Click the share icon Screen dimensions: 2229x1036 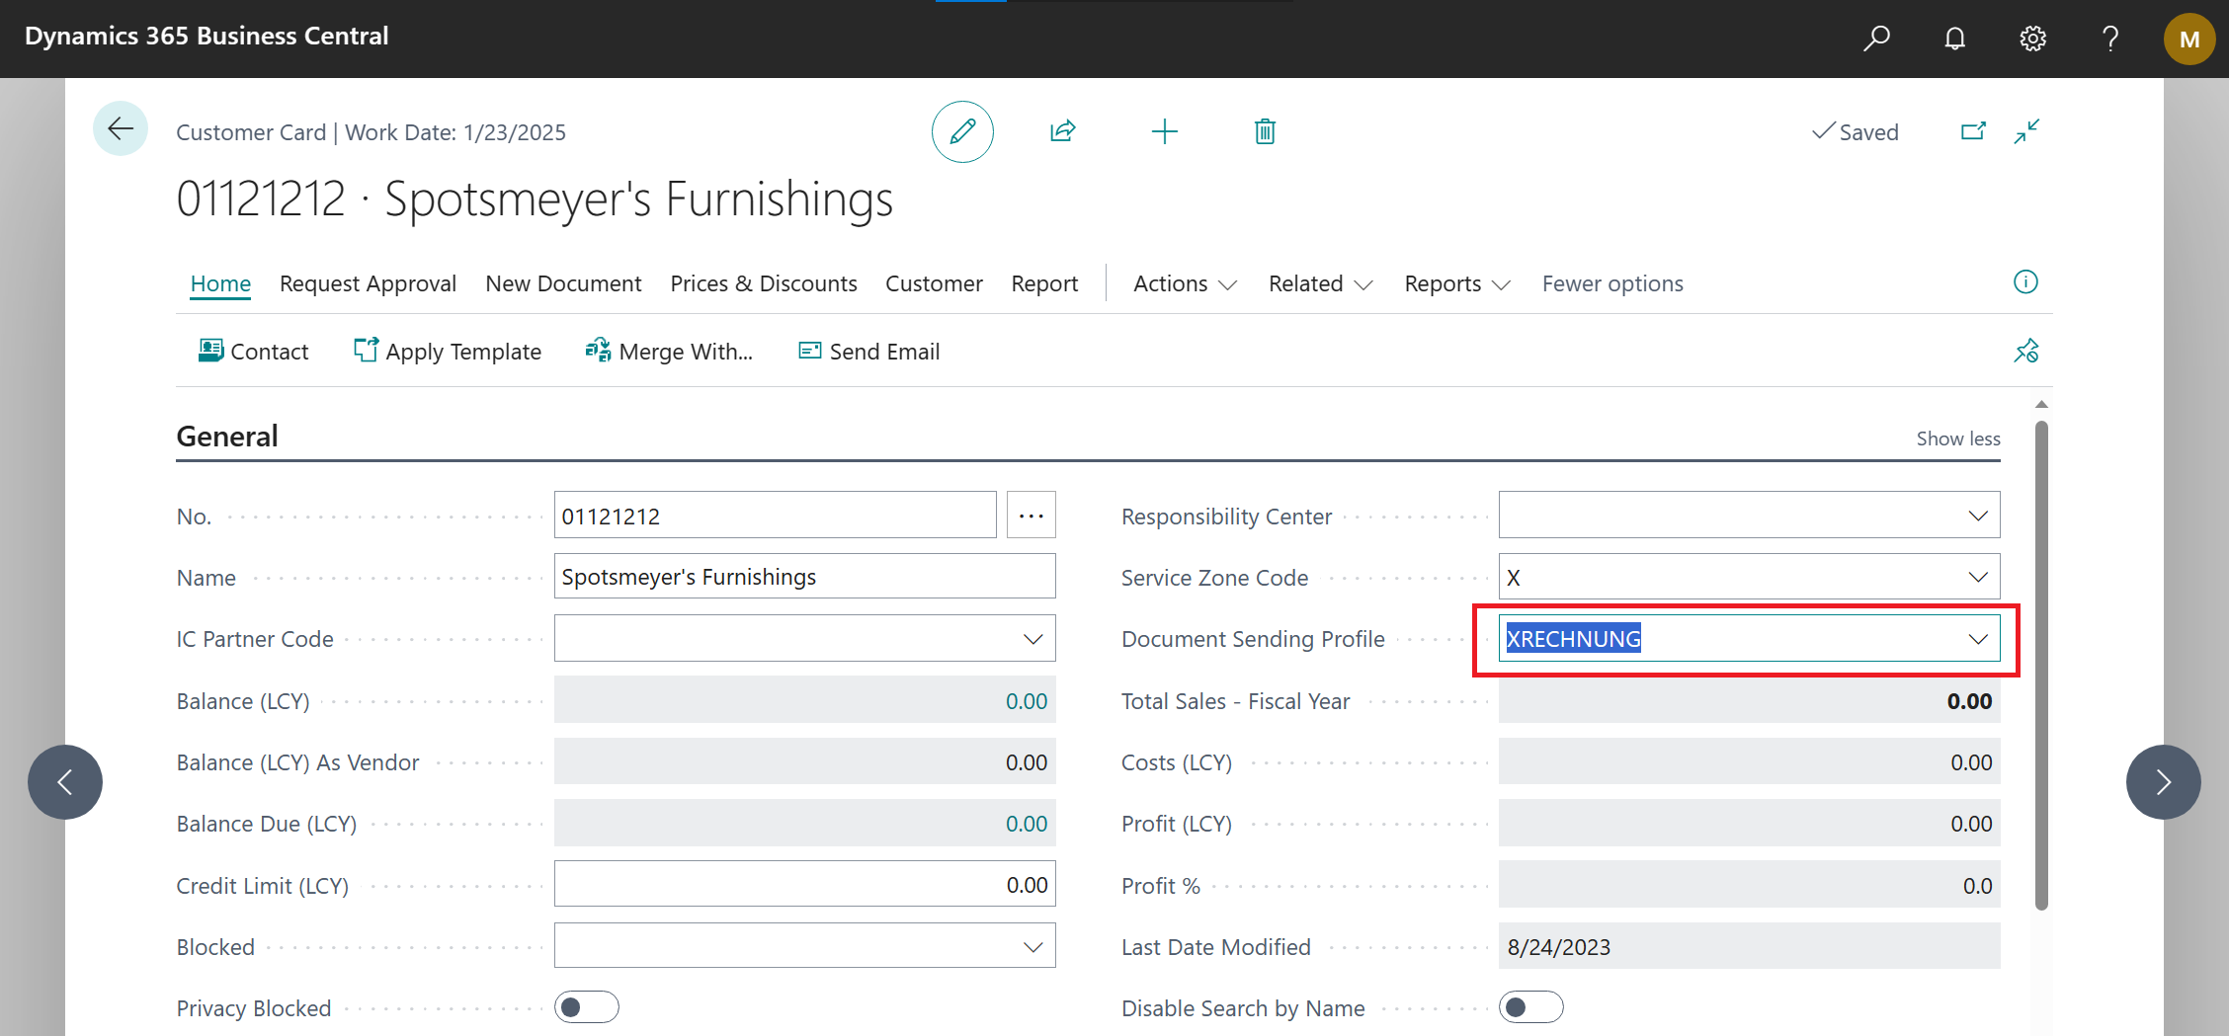tap(1063, 131)
